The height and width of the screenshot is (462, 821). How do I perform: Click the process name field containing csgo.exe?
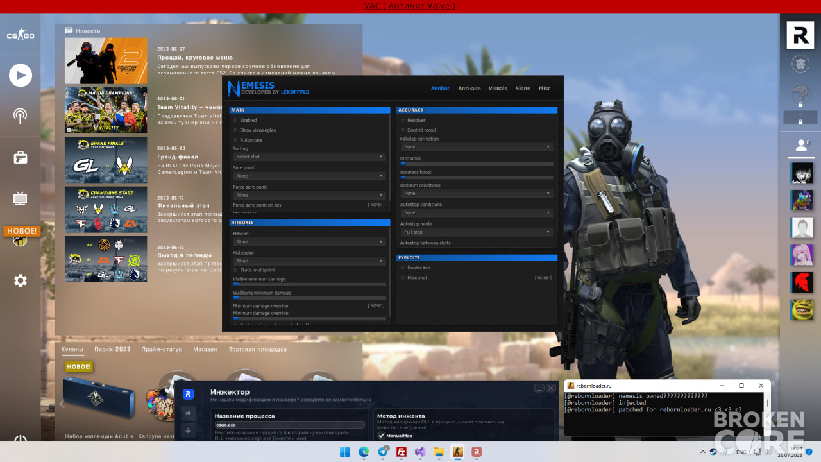[x=290, y=425]
